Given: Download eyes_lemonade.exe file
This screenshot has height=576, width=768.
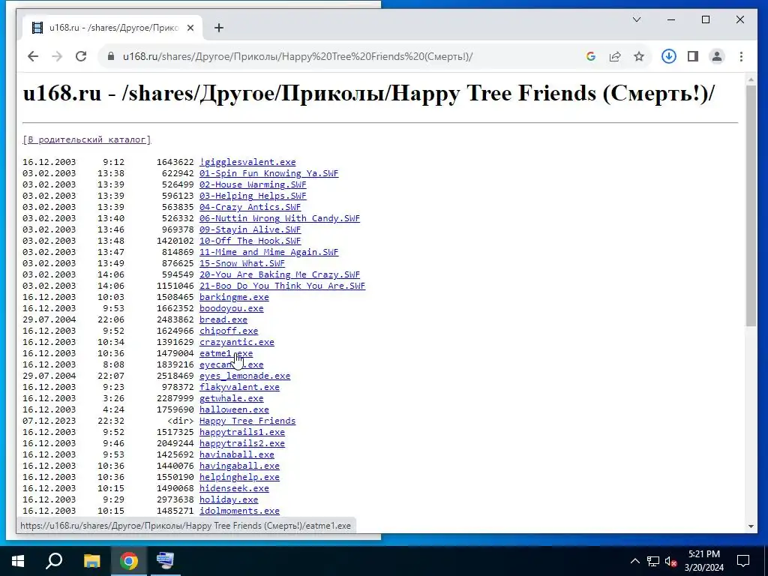Looking at the screenshot, I should point(245,376).
